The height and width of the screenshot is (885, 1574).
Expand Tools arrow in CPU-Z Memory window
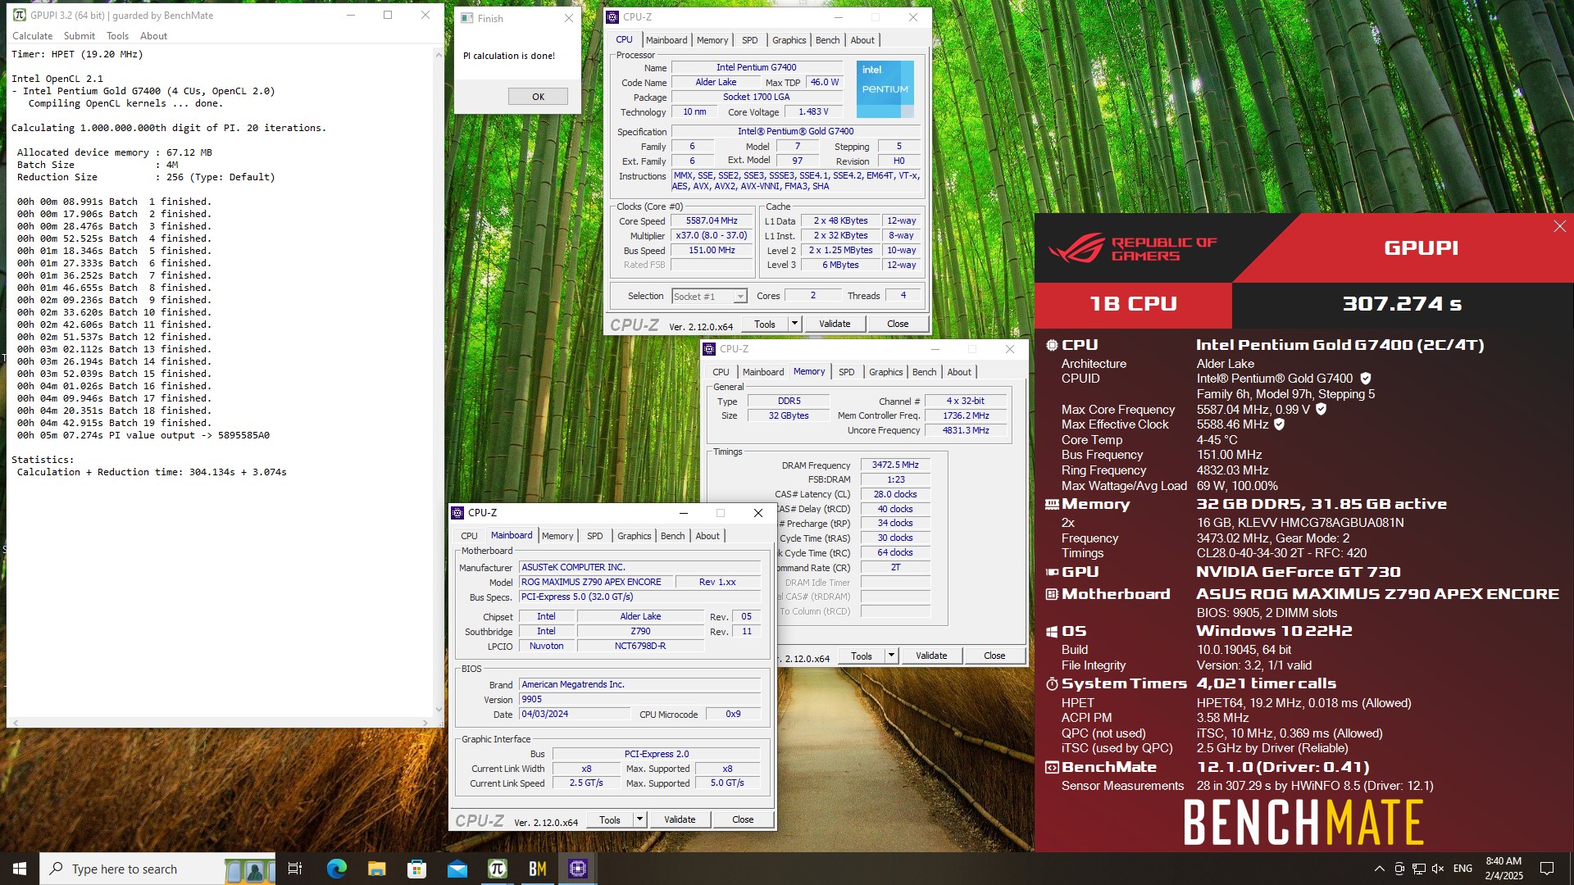pyautogui.click(x=890, y=656)
